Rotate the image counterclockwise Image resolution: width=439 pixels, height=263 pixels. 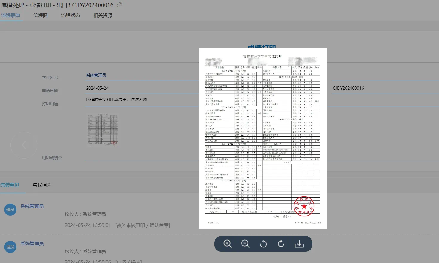263,244
